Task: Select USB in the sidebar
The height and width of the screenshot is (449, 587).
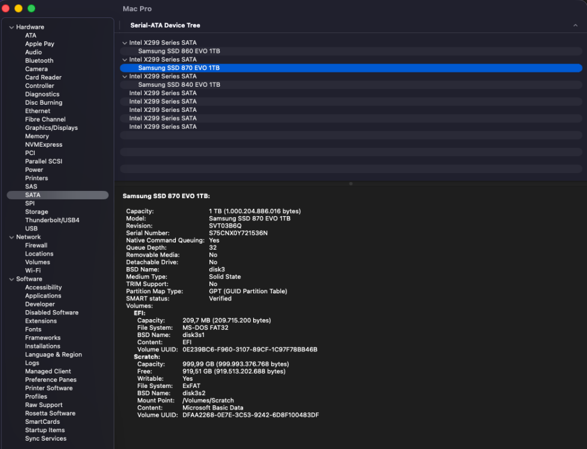Action: pyautogui.click(x=32, y=229)
